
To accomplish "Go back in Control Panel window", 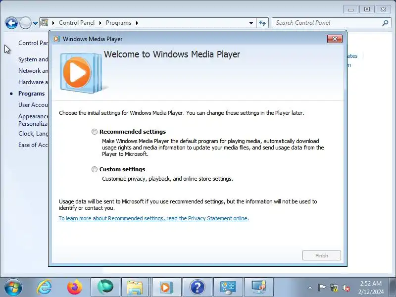I will 11,23.
